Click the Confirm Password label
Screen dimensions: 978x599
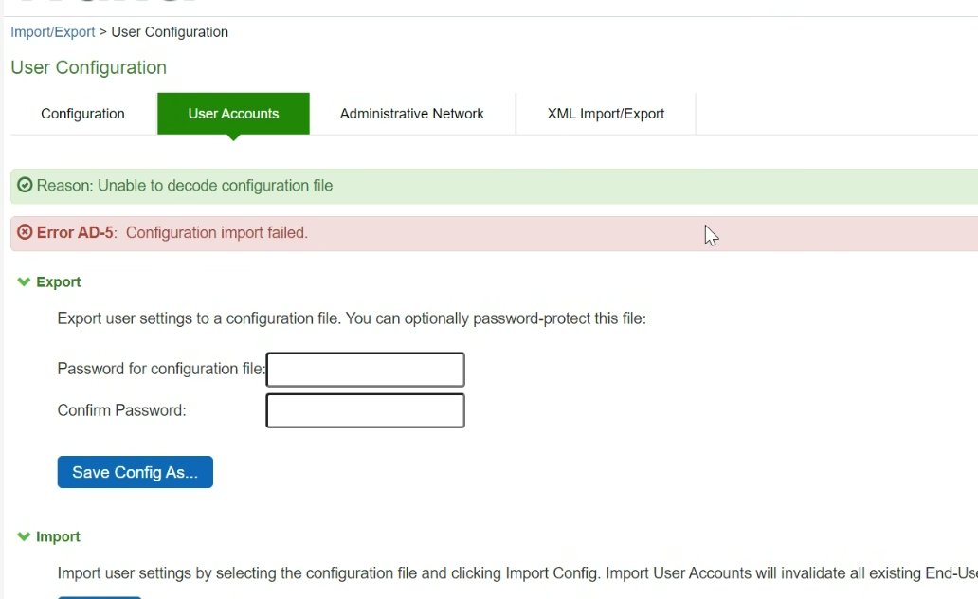[x=122, y=411]
